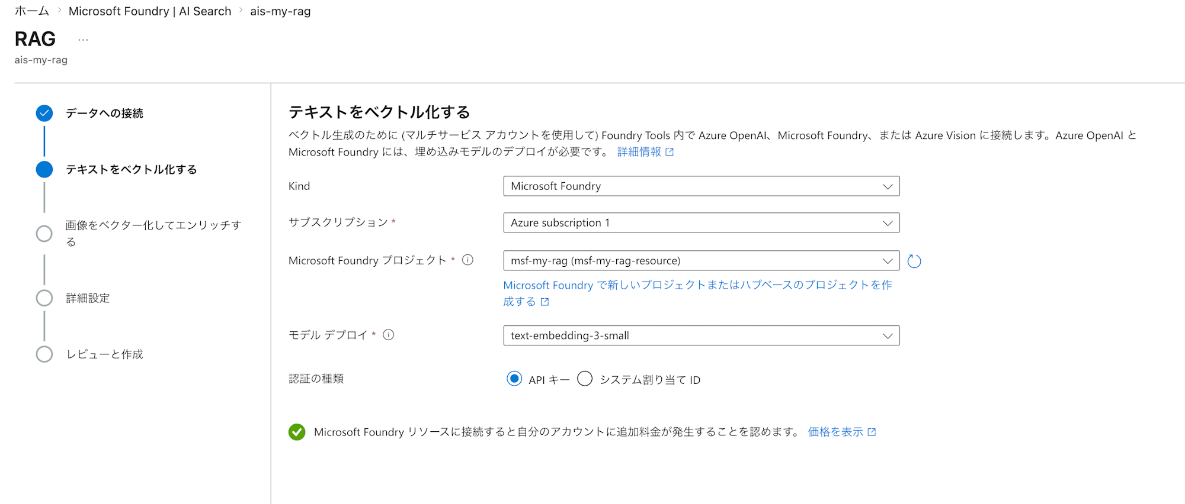Navigate to ホーム in the breadcrumb
The image size is (1185, 504).
pyautogui.click(x=32, y=11)
